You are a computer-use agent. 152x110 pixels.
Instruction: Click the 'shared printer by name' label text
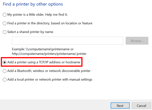click(x=36, y=32)
